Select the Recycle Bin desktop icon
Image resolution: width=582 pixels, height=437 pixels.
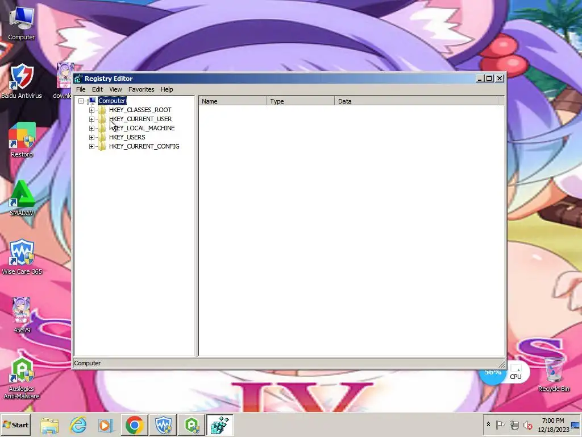554,374
